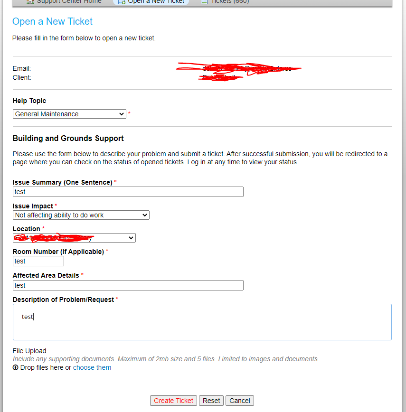The image size is (406, 412).
Task: Open the Help Topic dropdown
Action: [x=69, y=114]
